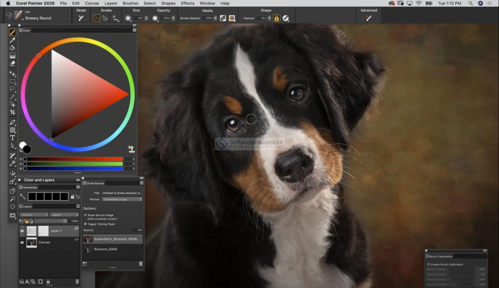Uncheck Toggle Tracing Paper
The width and height of the screenshot is (499, 288).
pyautogui.click(x=85, y=224)
